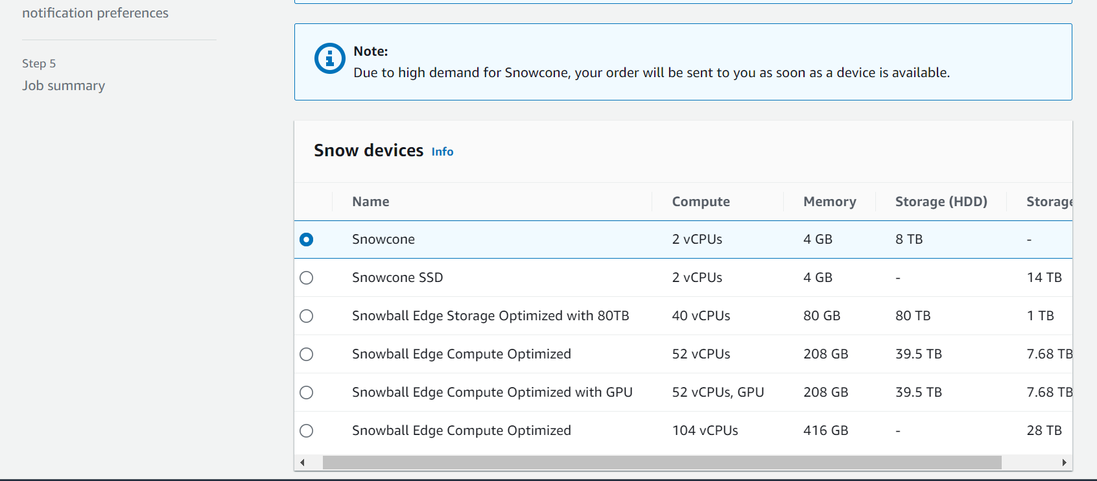Image resolution: width=1097 pixels, height=481 pixels.
Task: Select the Snowcone radio button
Action: click(307, 240)
